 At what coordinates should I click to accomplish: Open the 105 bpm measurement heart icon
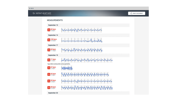tap(49, 40)
